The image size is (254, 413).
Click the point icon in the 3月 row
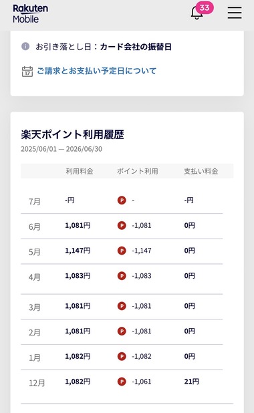click(122, 306)
